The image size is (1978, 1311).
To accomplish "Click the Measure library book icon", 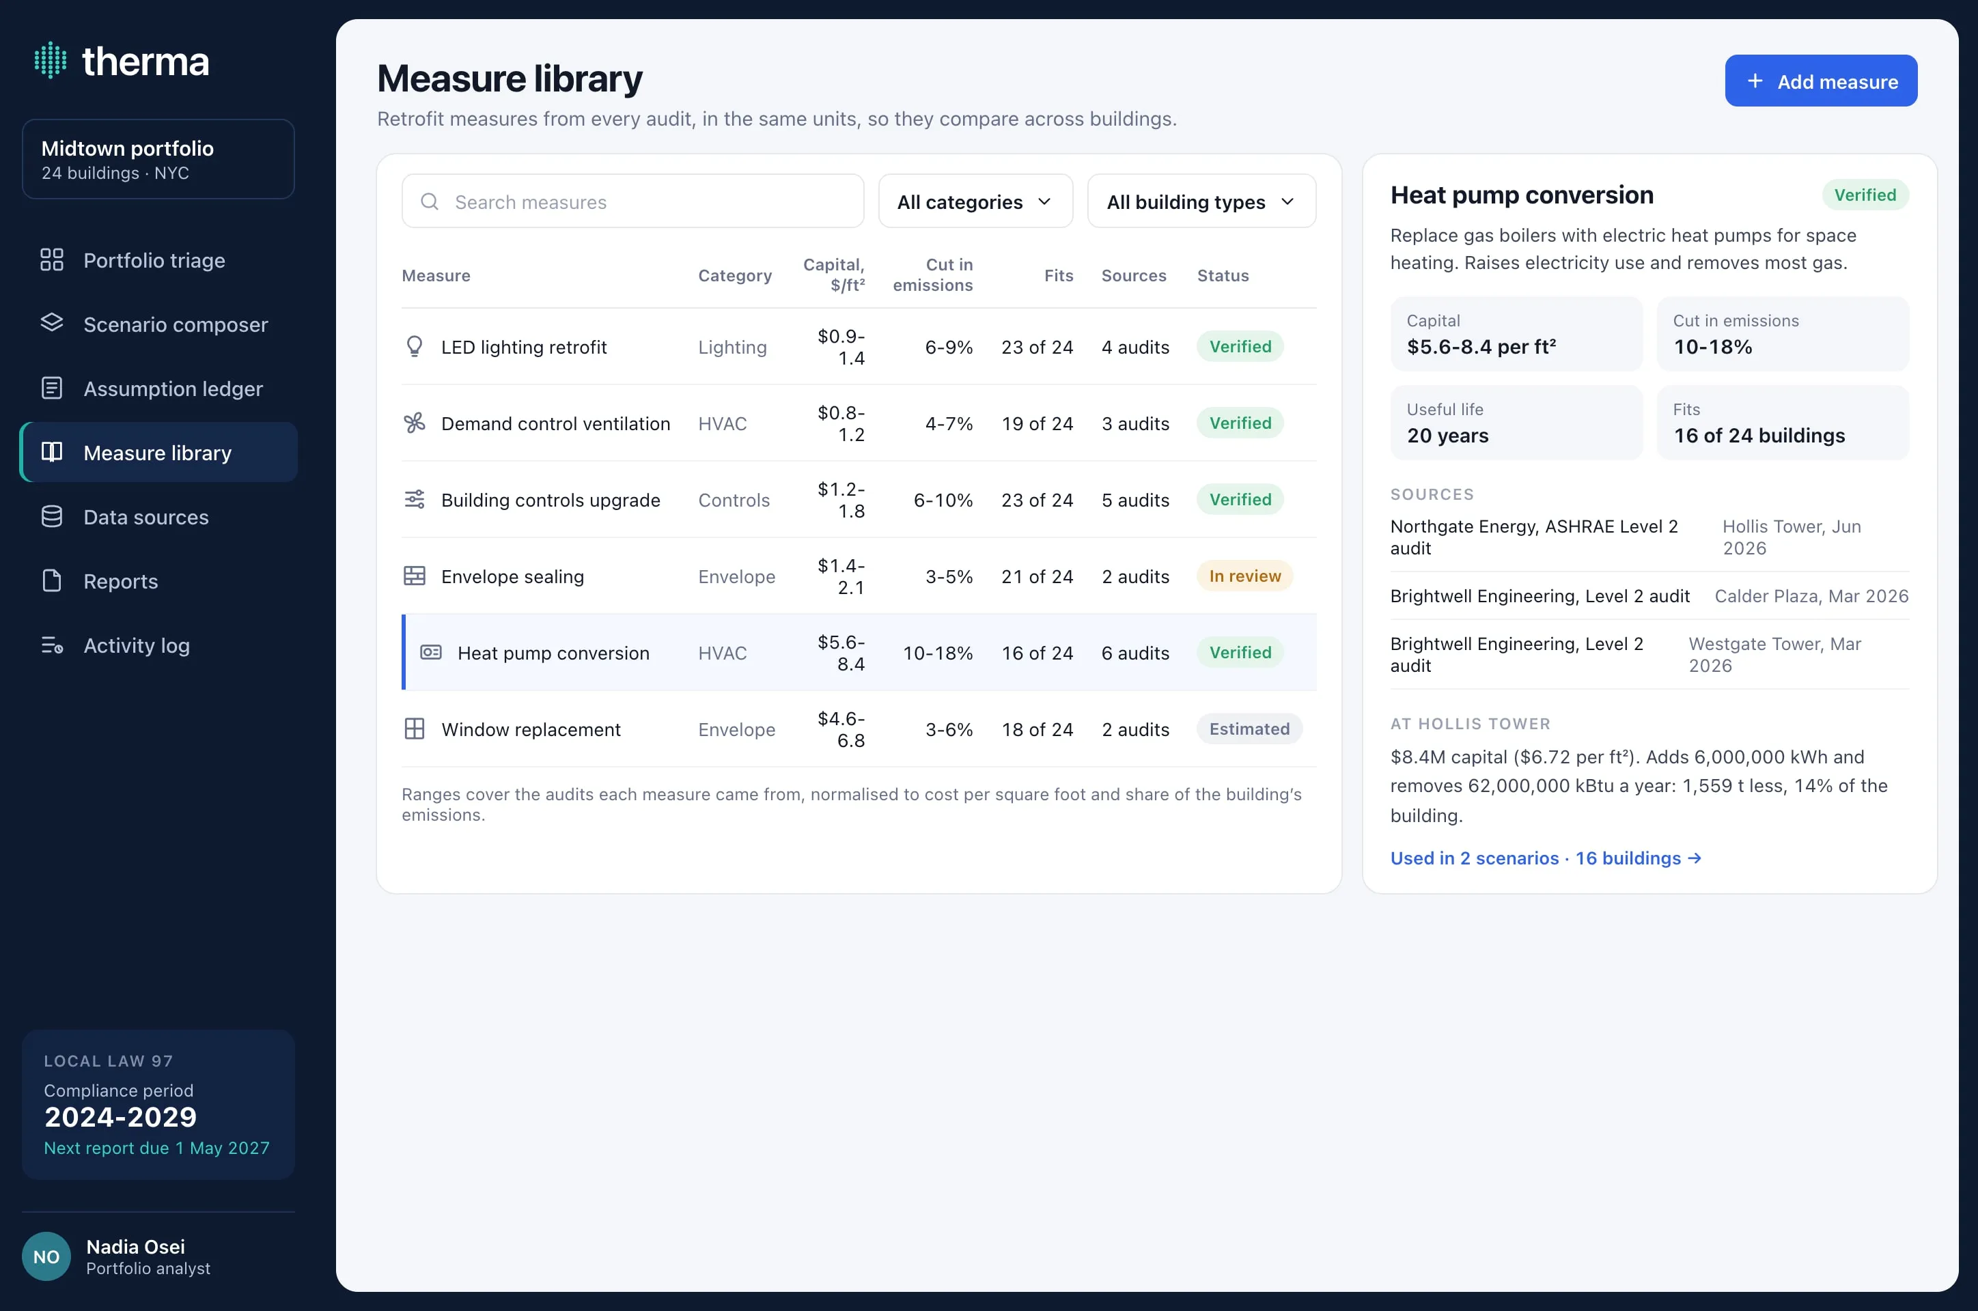I will (x=52, y=452).
